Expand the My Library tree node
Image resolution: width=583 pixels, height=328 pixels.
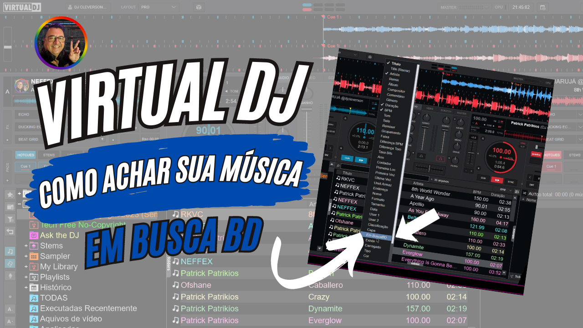point(26,267)
